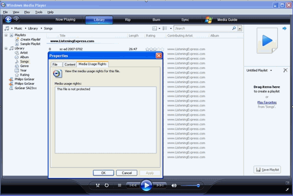Screen dimensions: 293x196
Task: Open the view options icon
Action: click(x=165, y=28)
